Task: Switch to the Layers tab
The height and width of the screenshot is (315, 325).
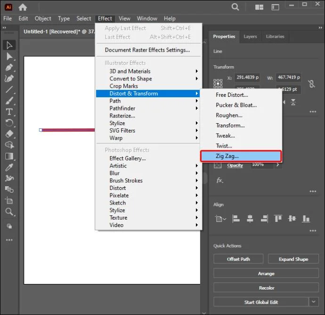Action: tap(250, 37)
